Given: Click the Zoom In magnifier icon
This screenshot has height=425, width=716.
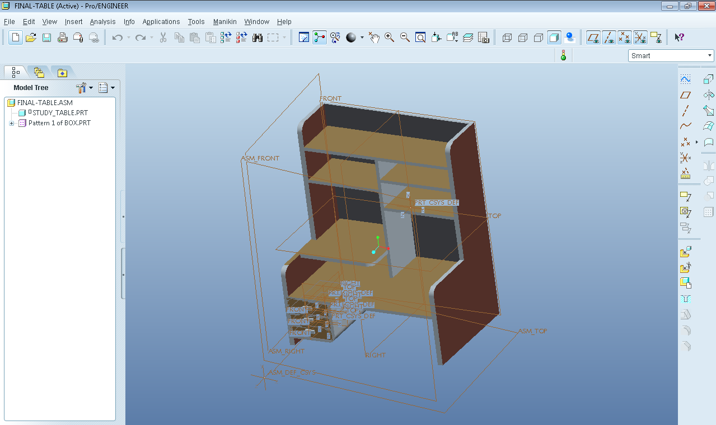Looking at the screenshot, I should pyautogui.click(x=389, y=37).
